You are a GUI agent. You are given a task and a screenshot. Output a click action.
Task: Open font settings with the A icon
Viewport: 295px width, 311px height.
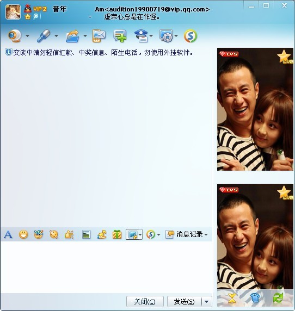point(8,234)
